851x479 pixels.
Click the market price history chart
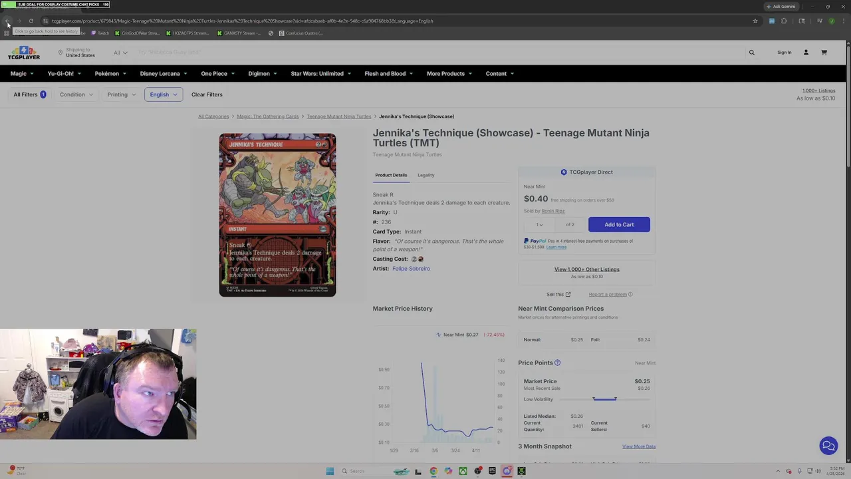[441, 406]
